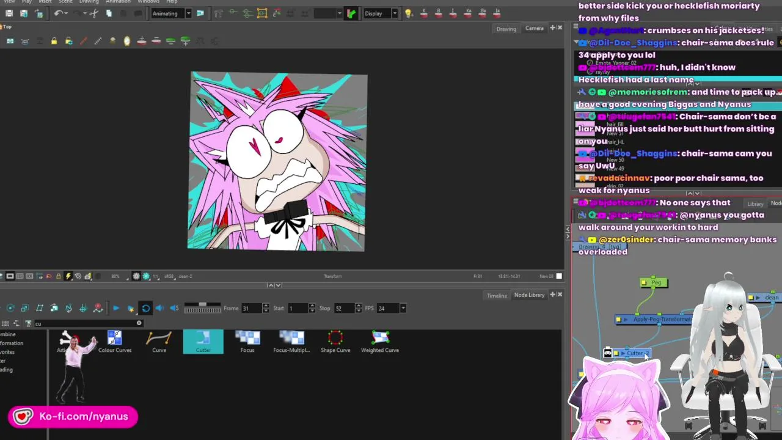Expand the arrow on the Cutter node
This screenshot has width=782, height=440.
coord(623,353)
